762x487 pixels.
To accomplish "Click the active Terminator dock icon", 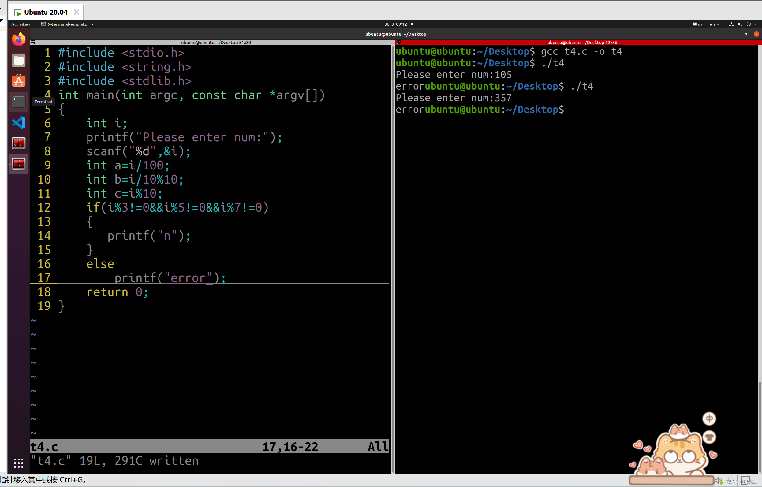I will coord(19,164).
